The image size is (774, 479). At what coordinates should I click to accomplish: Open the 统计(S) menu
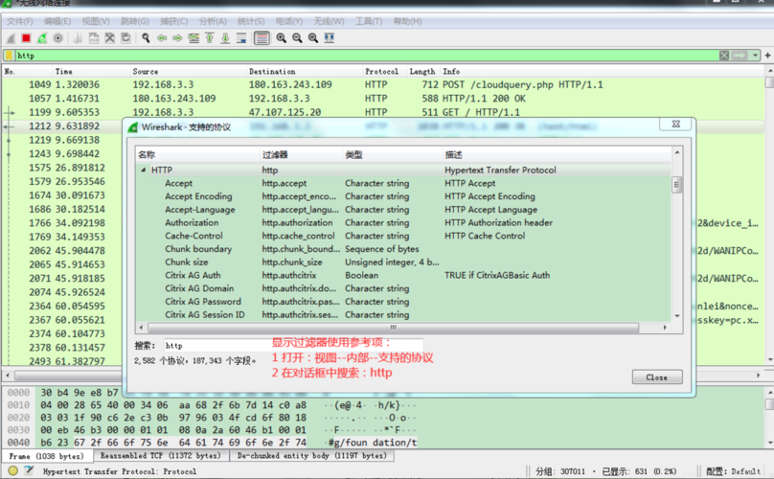[251, 21]
